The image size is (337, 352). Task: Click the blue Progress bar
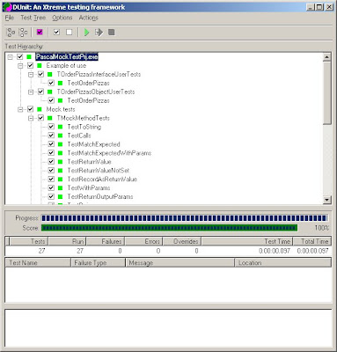tap(184, 218)
